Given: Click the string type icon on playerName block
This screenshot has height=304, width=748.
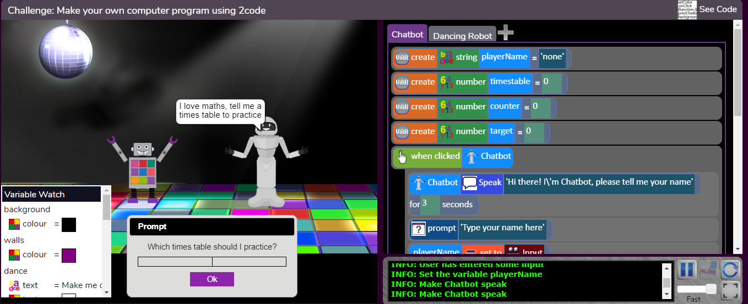Looking at the screenshot, I should click(x=446, y=57).
